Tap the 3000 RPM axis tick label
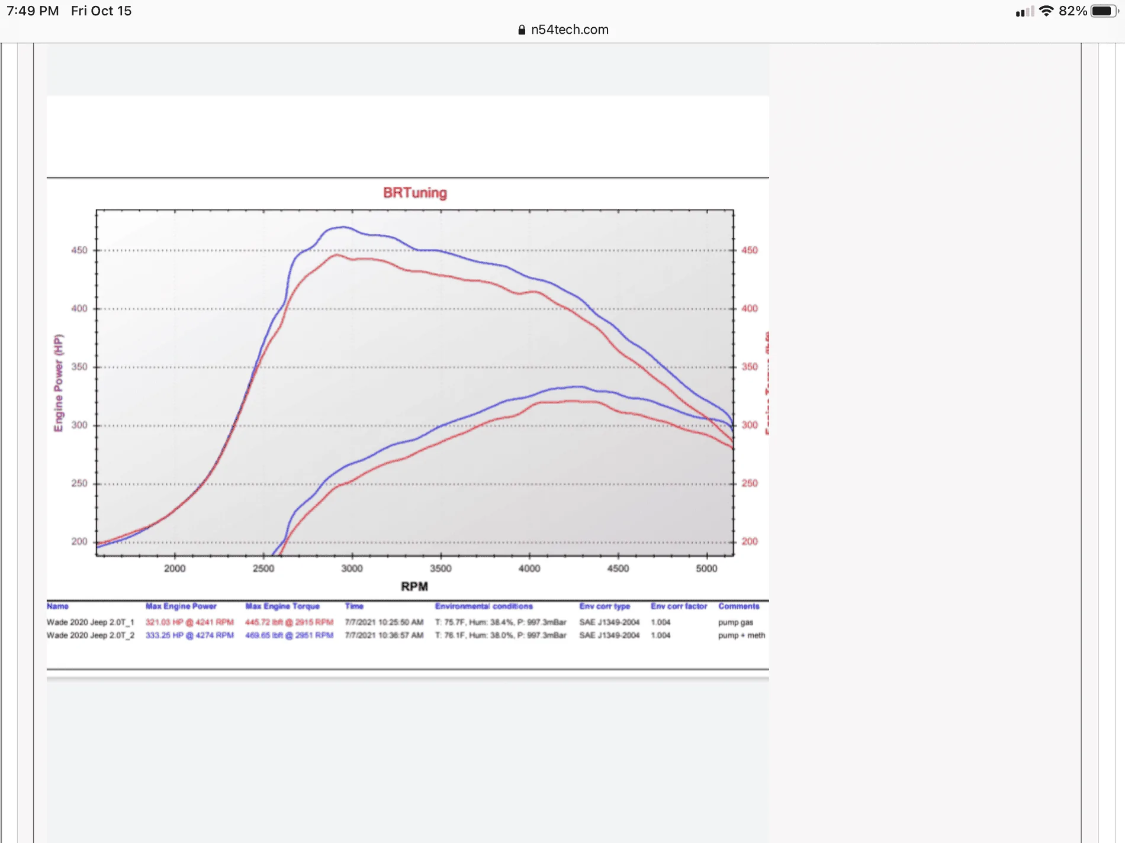The image size is (1125, 843). (x=352, y=569)
